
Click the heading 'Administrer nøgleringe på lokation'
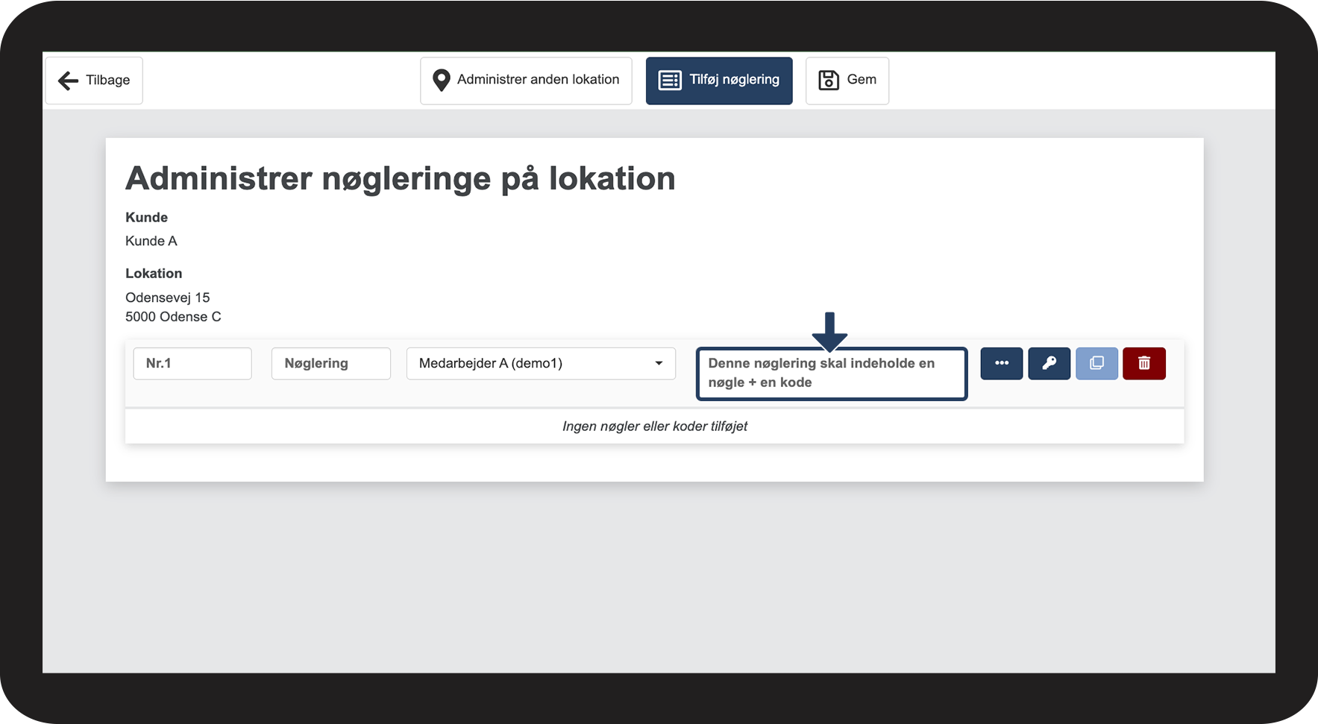pos(401,179)
